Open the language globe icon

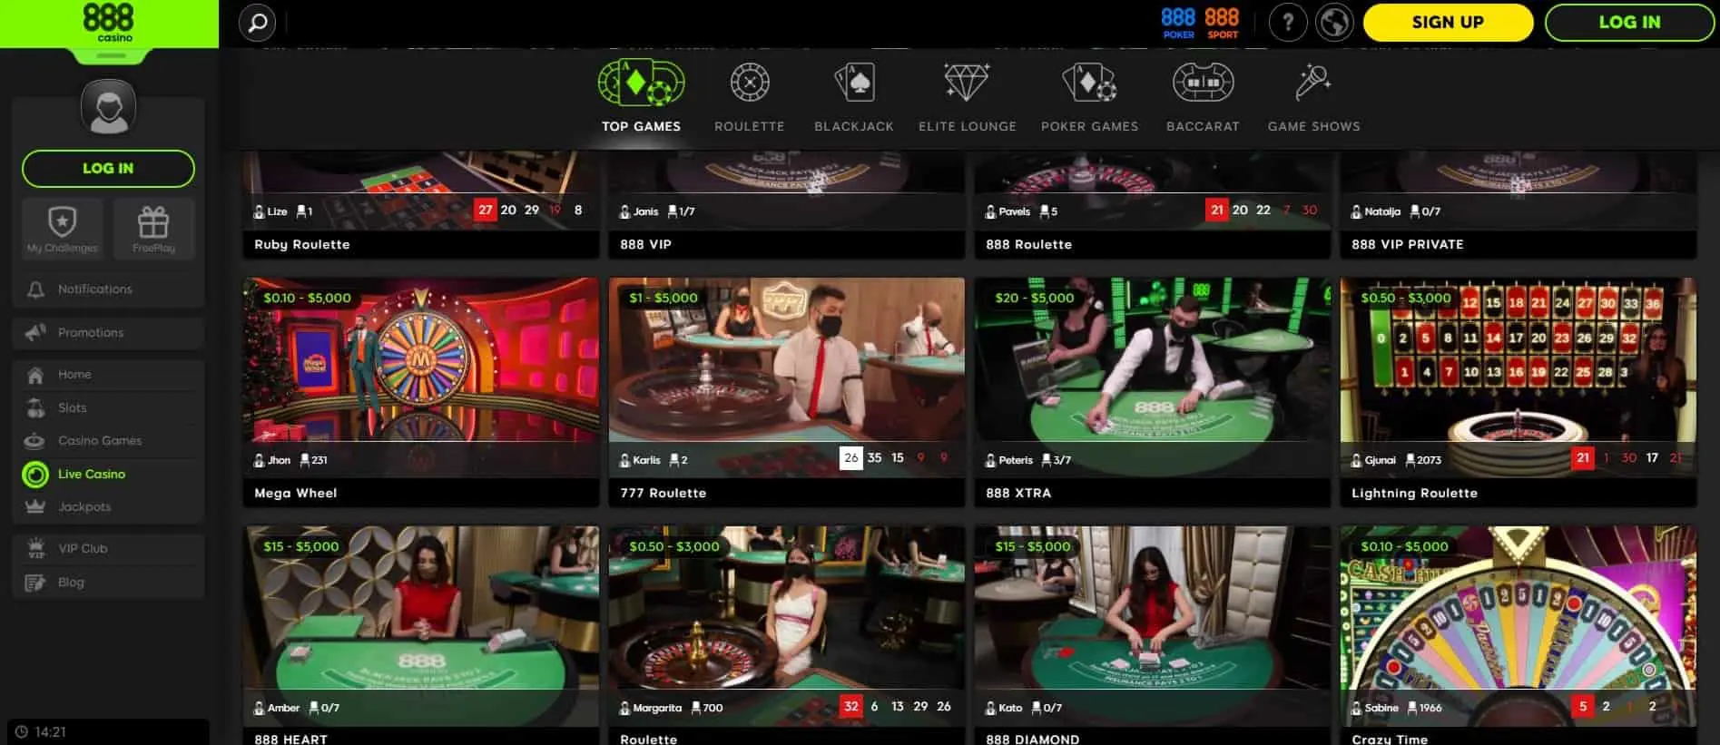(1334, 23)
